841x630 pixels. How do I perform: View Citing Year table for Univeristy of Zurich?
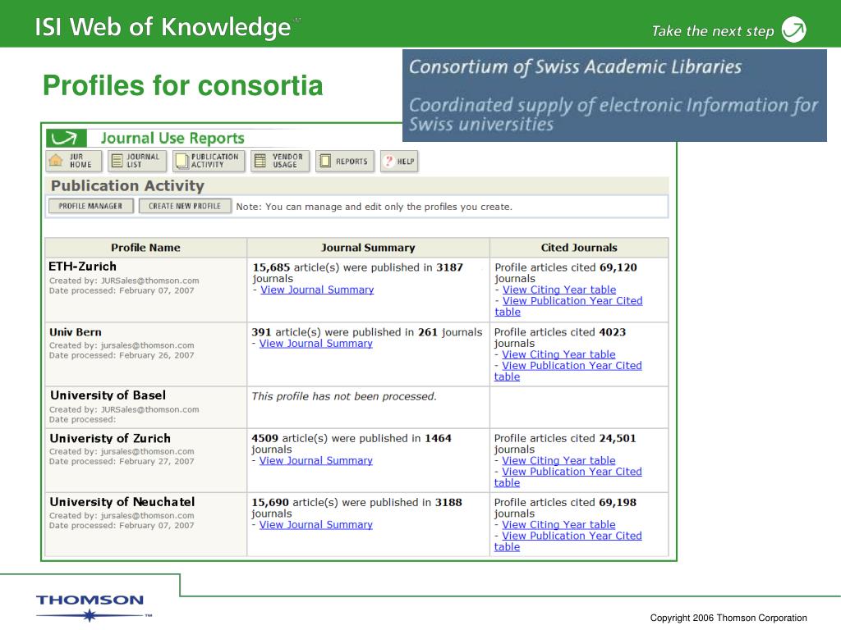[x=558, y=460]
